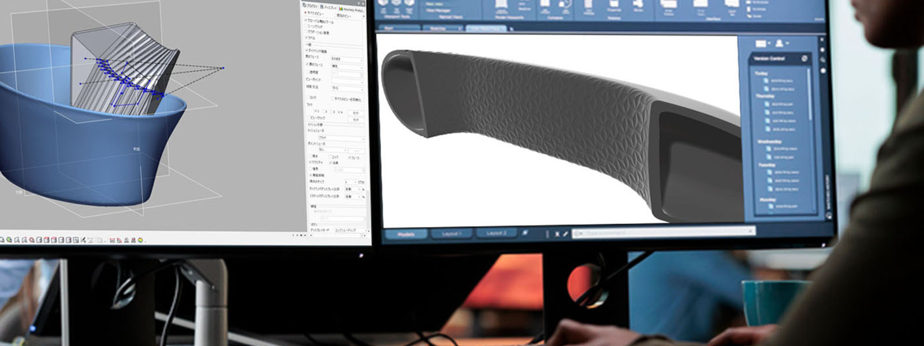924x346 pixels.
Task: Toggle the フェース checkbox
Action: click(349, 157)
